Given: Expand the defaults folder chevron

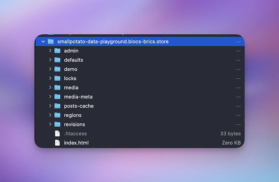Looking at the screenshot, I should [x=50, y=60].
